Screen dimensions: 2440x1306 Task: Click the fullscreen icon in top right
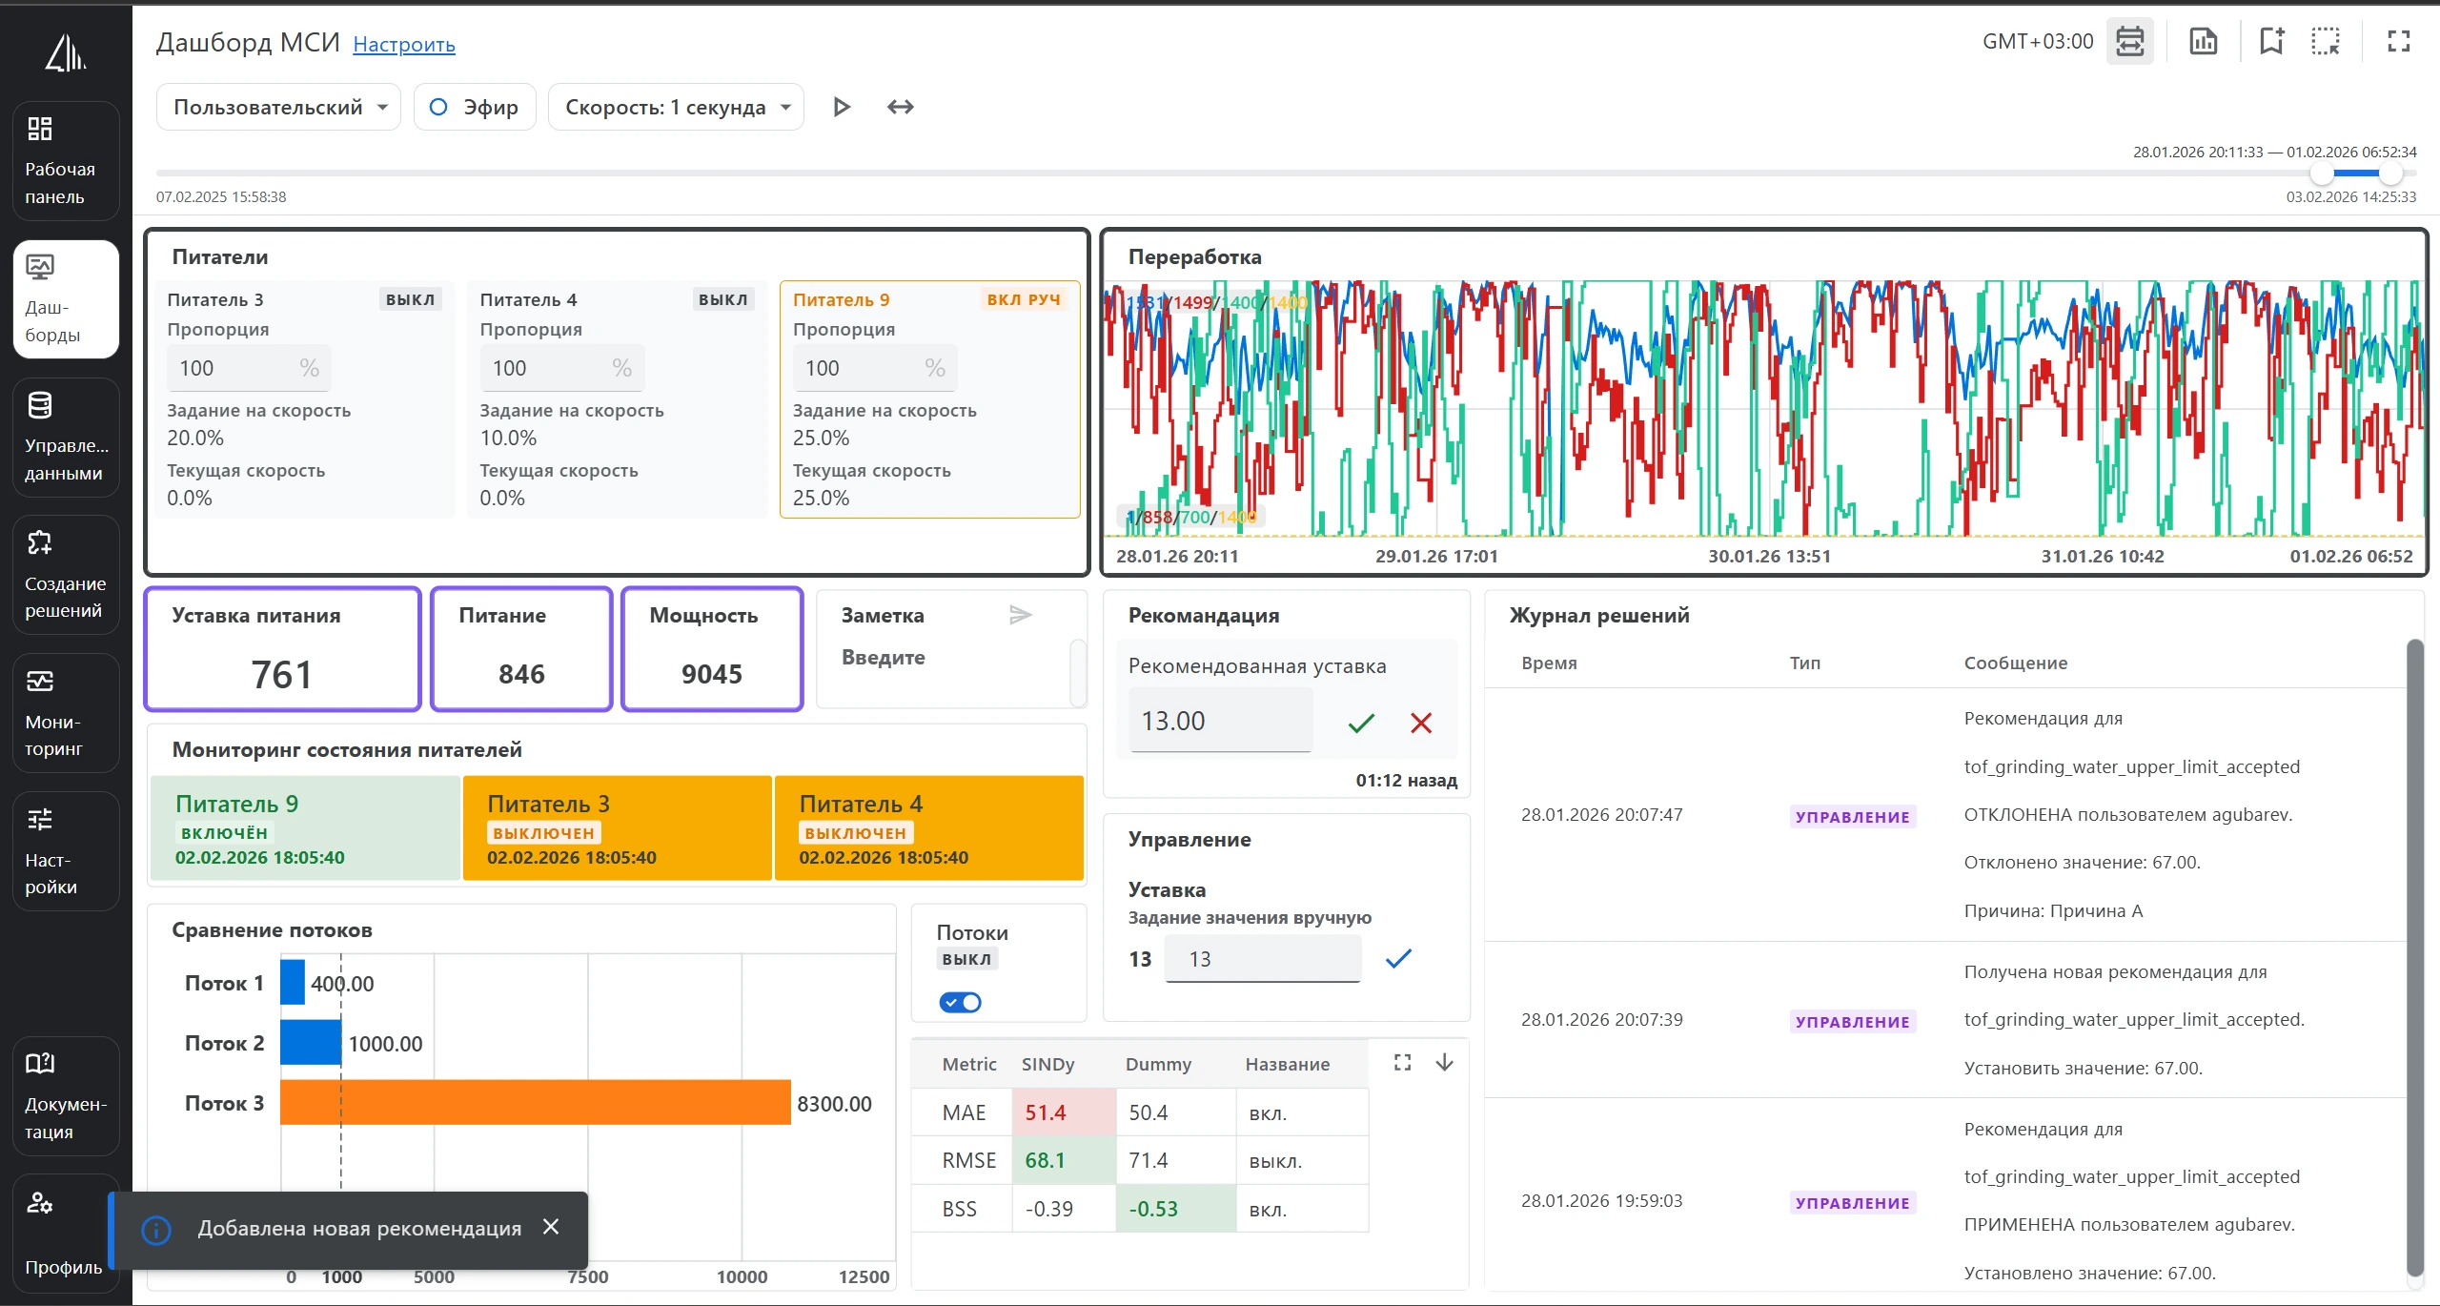(x=2398, y=41)
